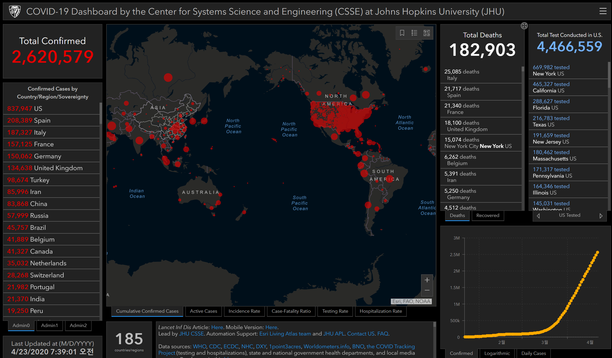
Task: Click the deaths list scrollbar
Action: pos(523,69)
